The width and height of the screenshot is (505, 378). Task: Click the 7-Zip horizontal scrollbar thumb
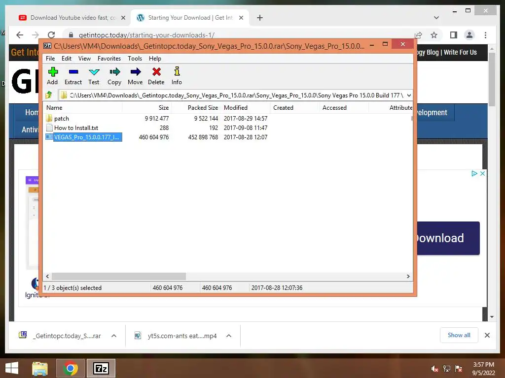coord(119,277)
